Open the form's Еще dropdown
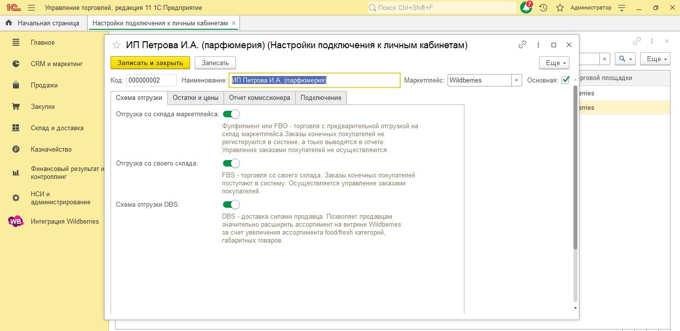This screenshot has width=680, height=331. pyautogui.click(x=554, y=63)
